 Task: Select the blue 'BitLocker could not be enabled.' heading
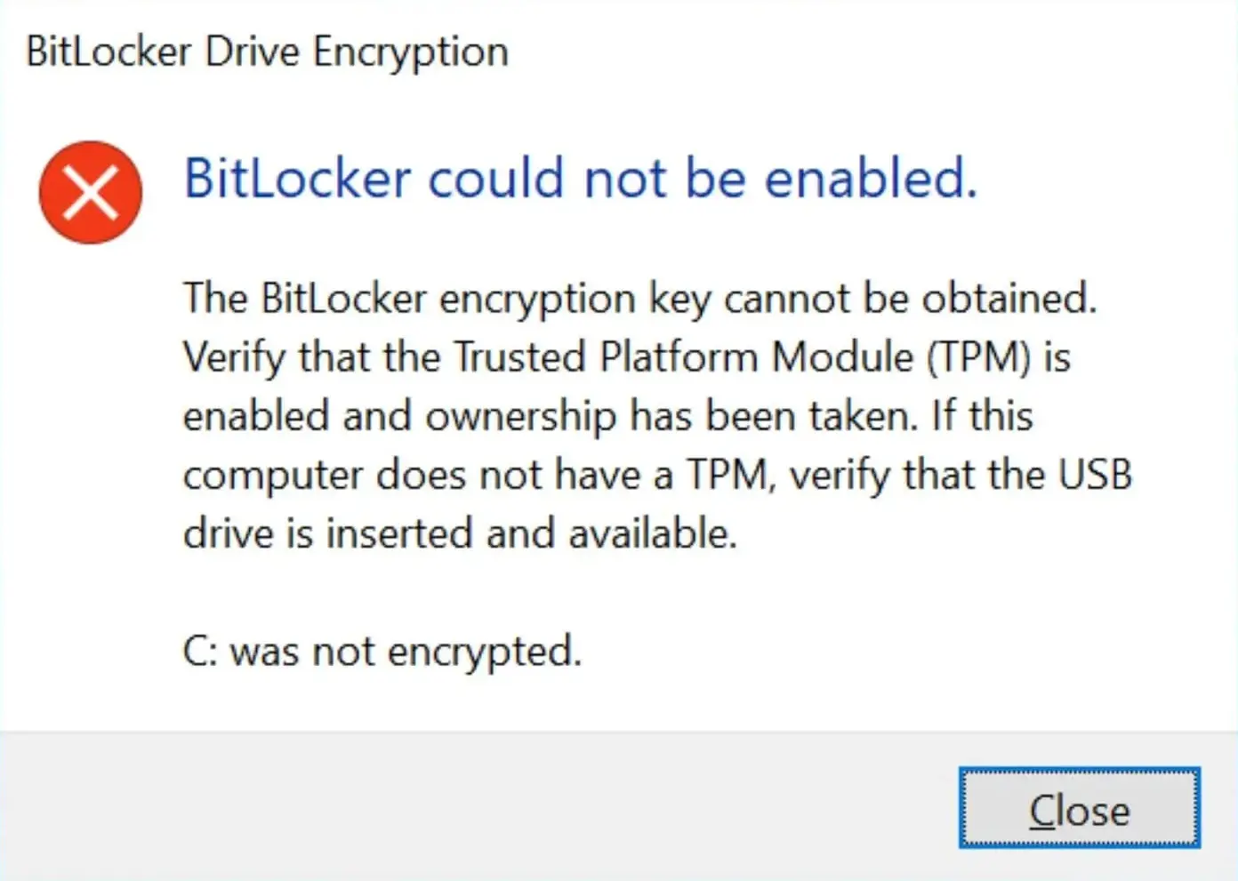point(580,178)
